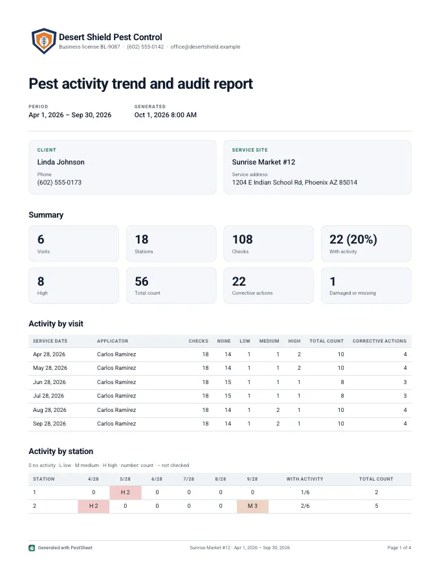Click the visit table TOTAL COUNT column header
The image size is (440, 570).
click(326, 341)
